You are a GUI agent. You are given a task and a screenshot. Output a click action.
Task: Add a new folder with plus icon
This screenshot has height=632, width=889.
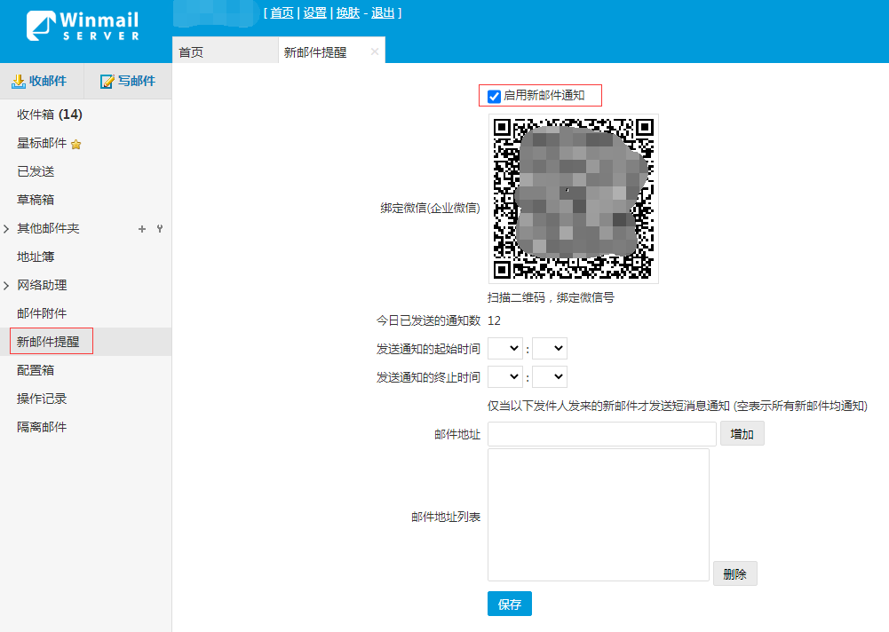pos(142,228)
